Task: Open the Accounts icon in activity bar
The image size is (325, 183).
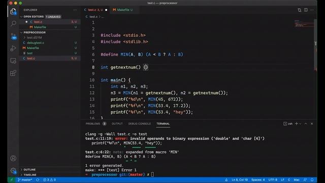Action: pyautogui.click(x=13, y=158)
